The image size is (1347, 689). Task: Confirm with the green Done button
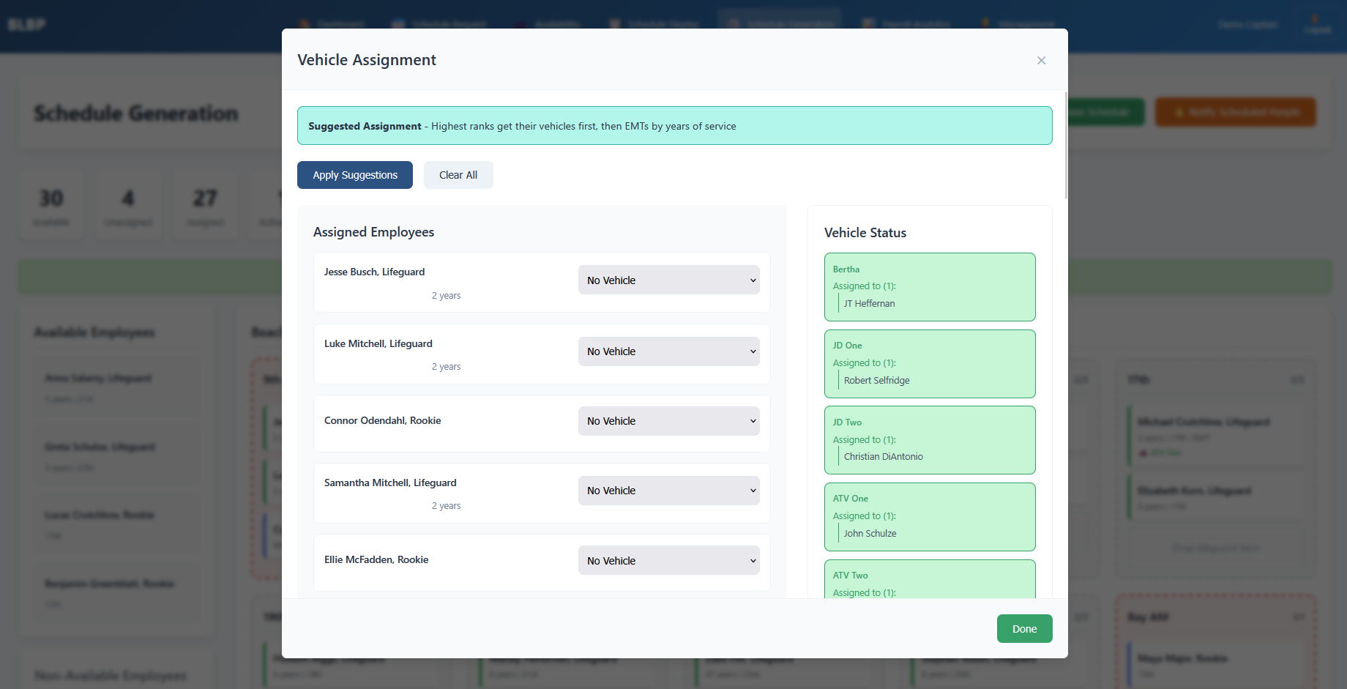pyautogui.click(x=1024, y=629)
